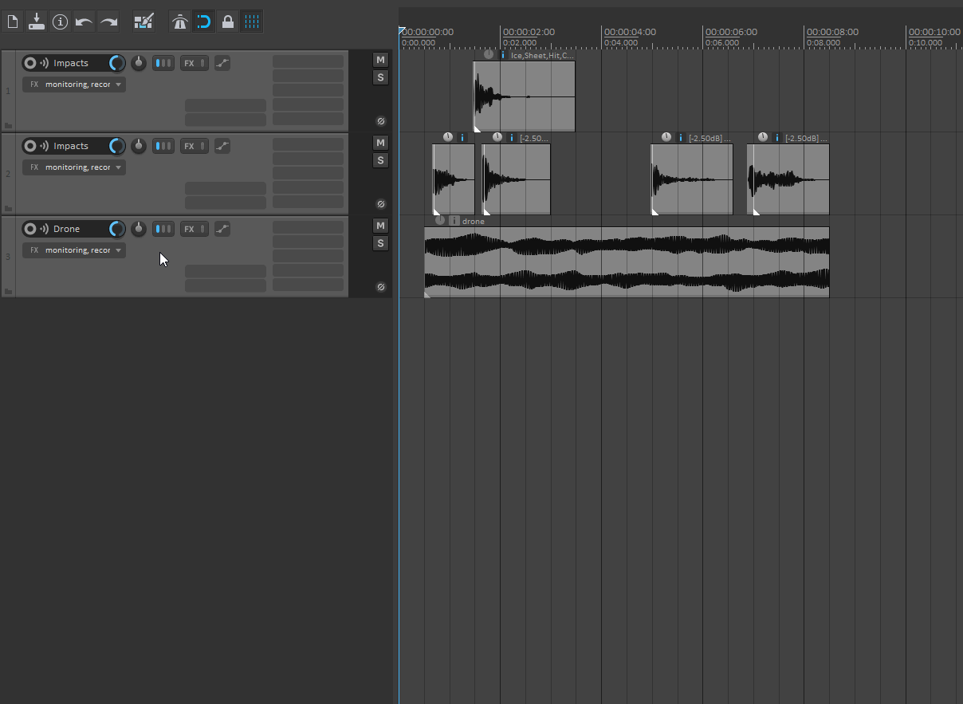Solo the first Impacts track
This screenshot has height=704, width=963.
pyautogui.click(x=380, y=77)
